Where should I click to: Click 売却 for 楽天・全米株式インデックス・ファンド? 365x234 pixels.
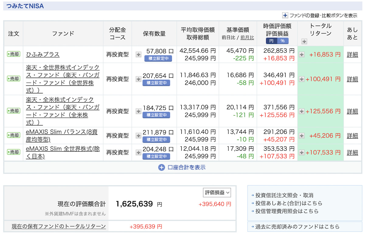click(14, 111)
